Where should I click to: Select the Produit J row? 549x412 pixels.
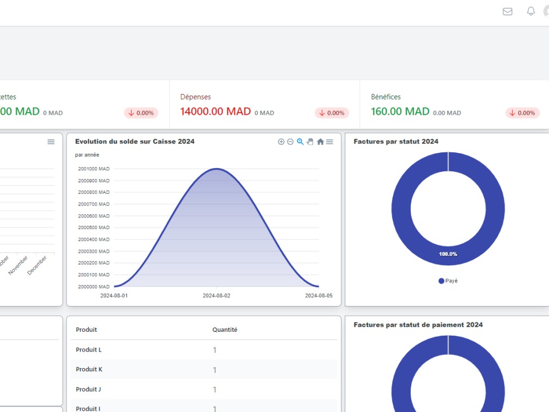coord(204,389)
